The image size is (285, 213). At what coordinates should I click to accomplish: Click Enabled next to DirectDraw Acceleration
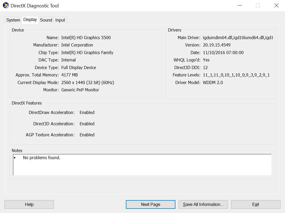click(x=87, y=112)
